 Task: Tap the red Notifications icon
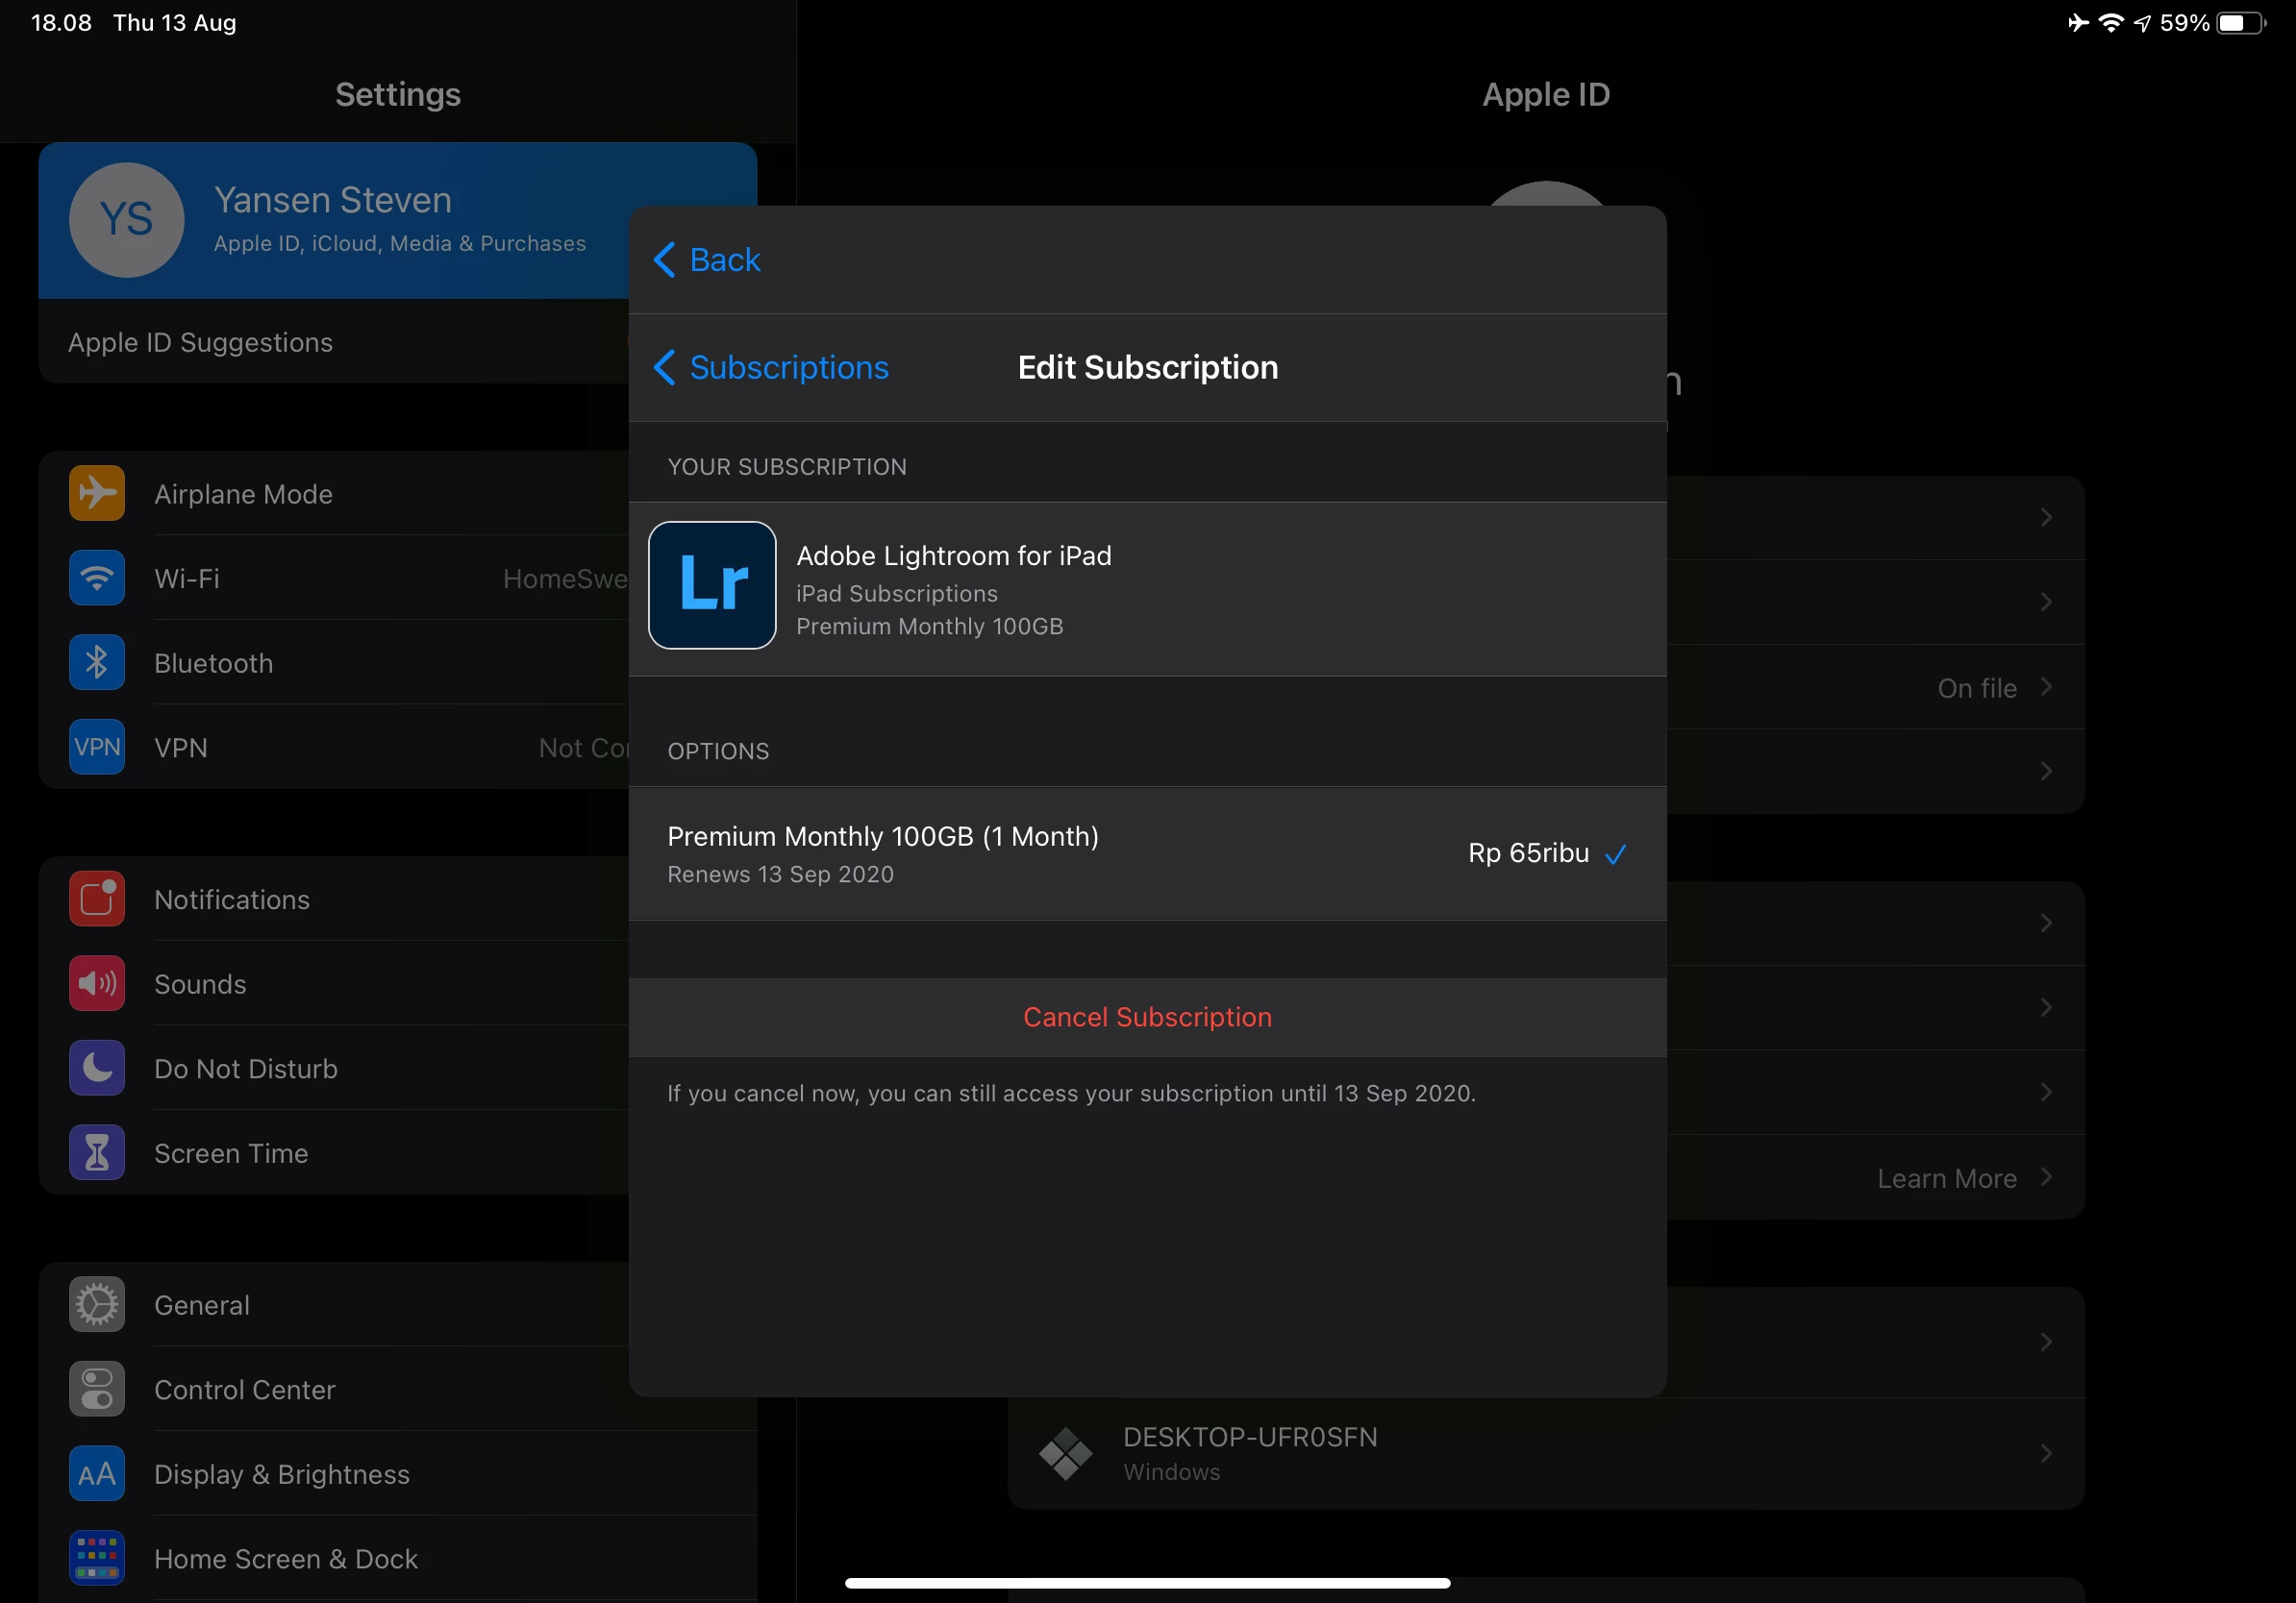pos(97,899)
